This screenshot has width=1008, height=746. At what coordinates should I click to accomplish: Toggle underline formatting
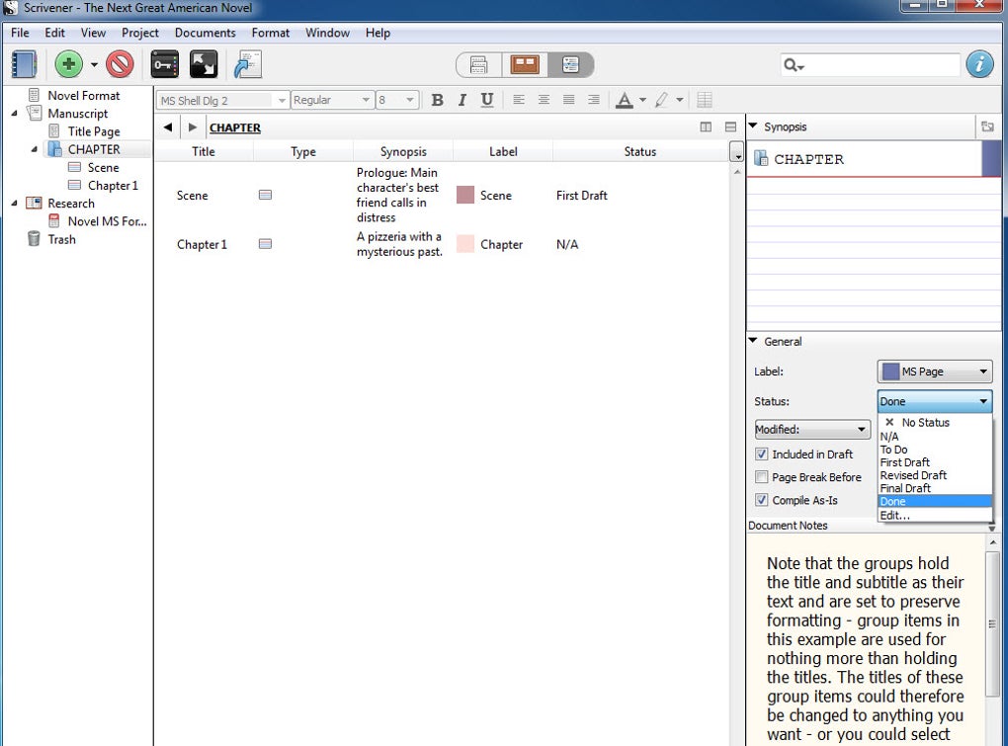point(486,100)
